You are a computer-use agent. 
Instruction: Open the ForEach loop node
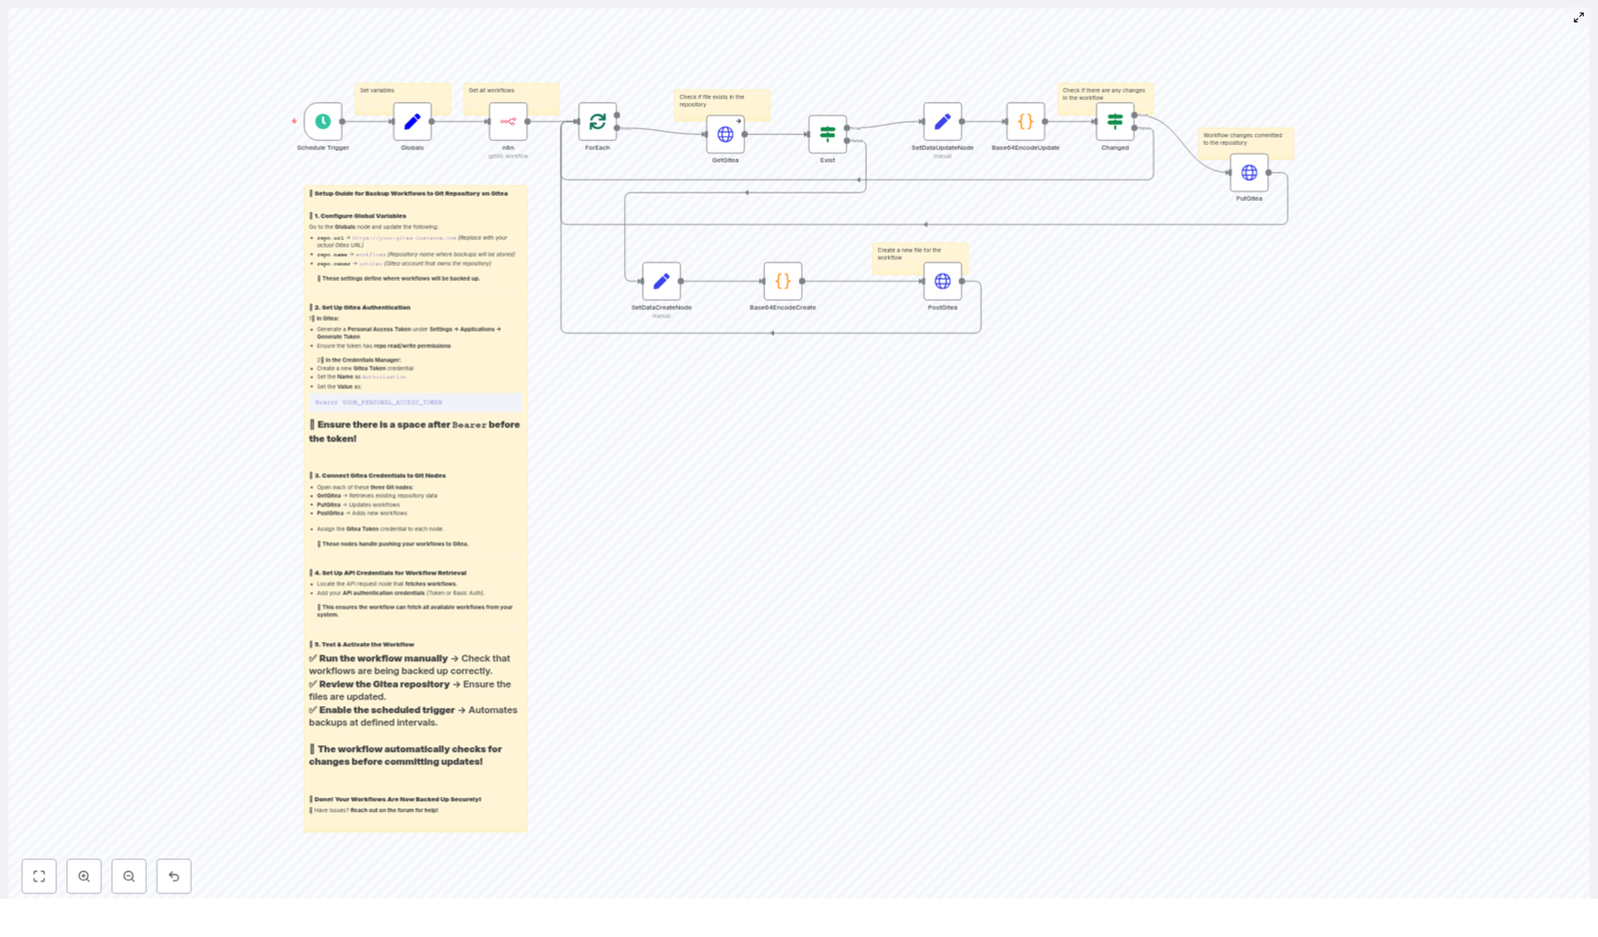tap(597, 122)
